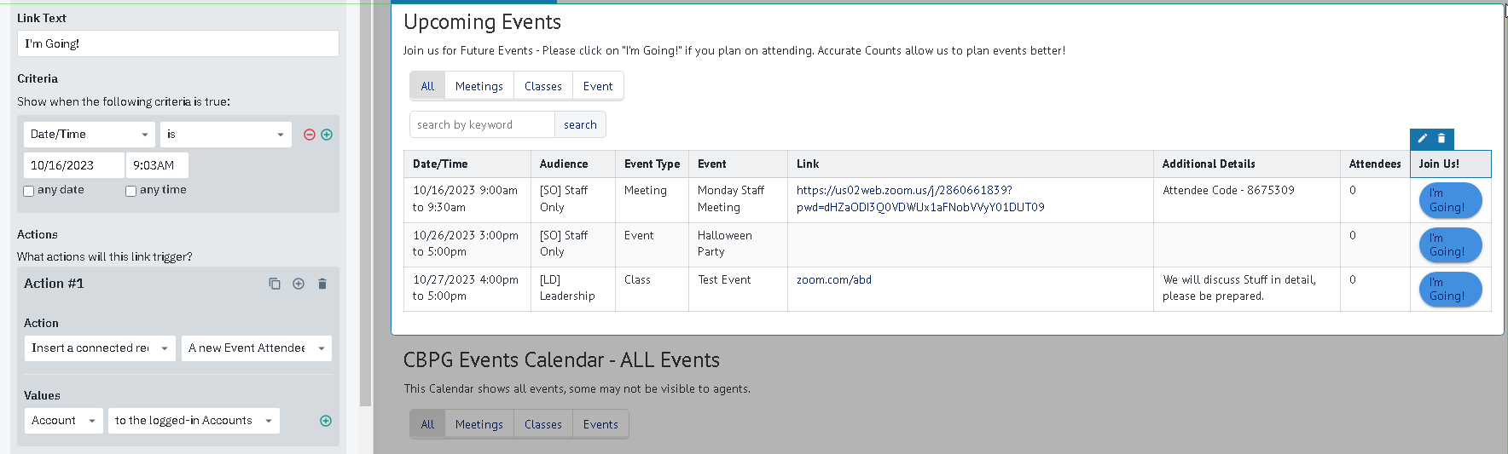Open the Account values field dropdown
The image size is (1508, 454).
click(x=63, y=421)
